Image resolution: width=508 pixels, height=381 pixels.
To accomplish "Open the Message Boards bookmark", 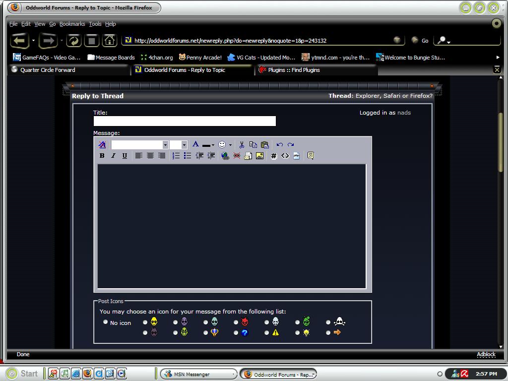I will [115, 58].
